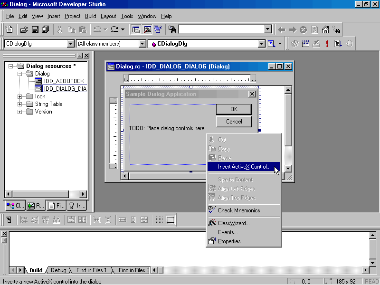
Task: Expand the Icon folder node
Action: 19,96
